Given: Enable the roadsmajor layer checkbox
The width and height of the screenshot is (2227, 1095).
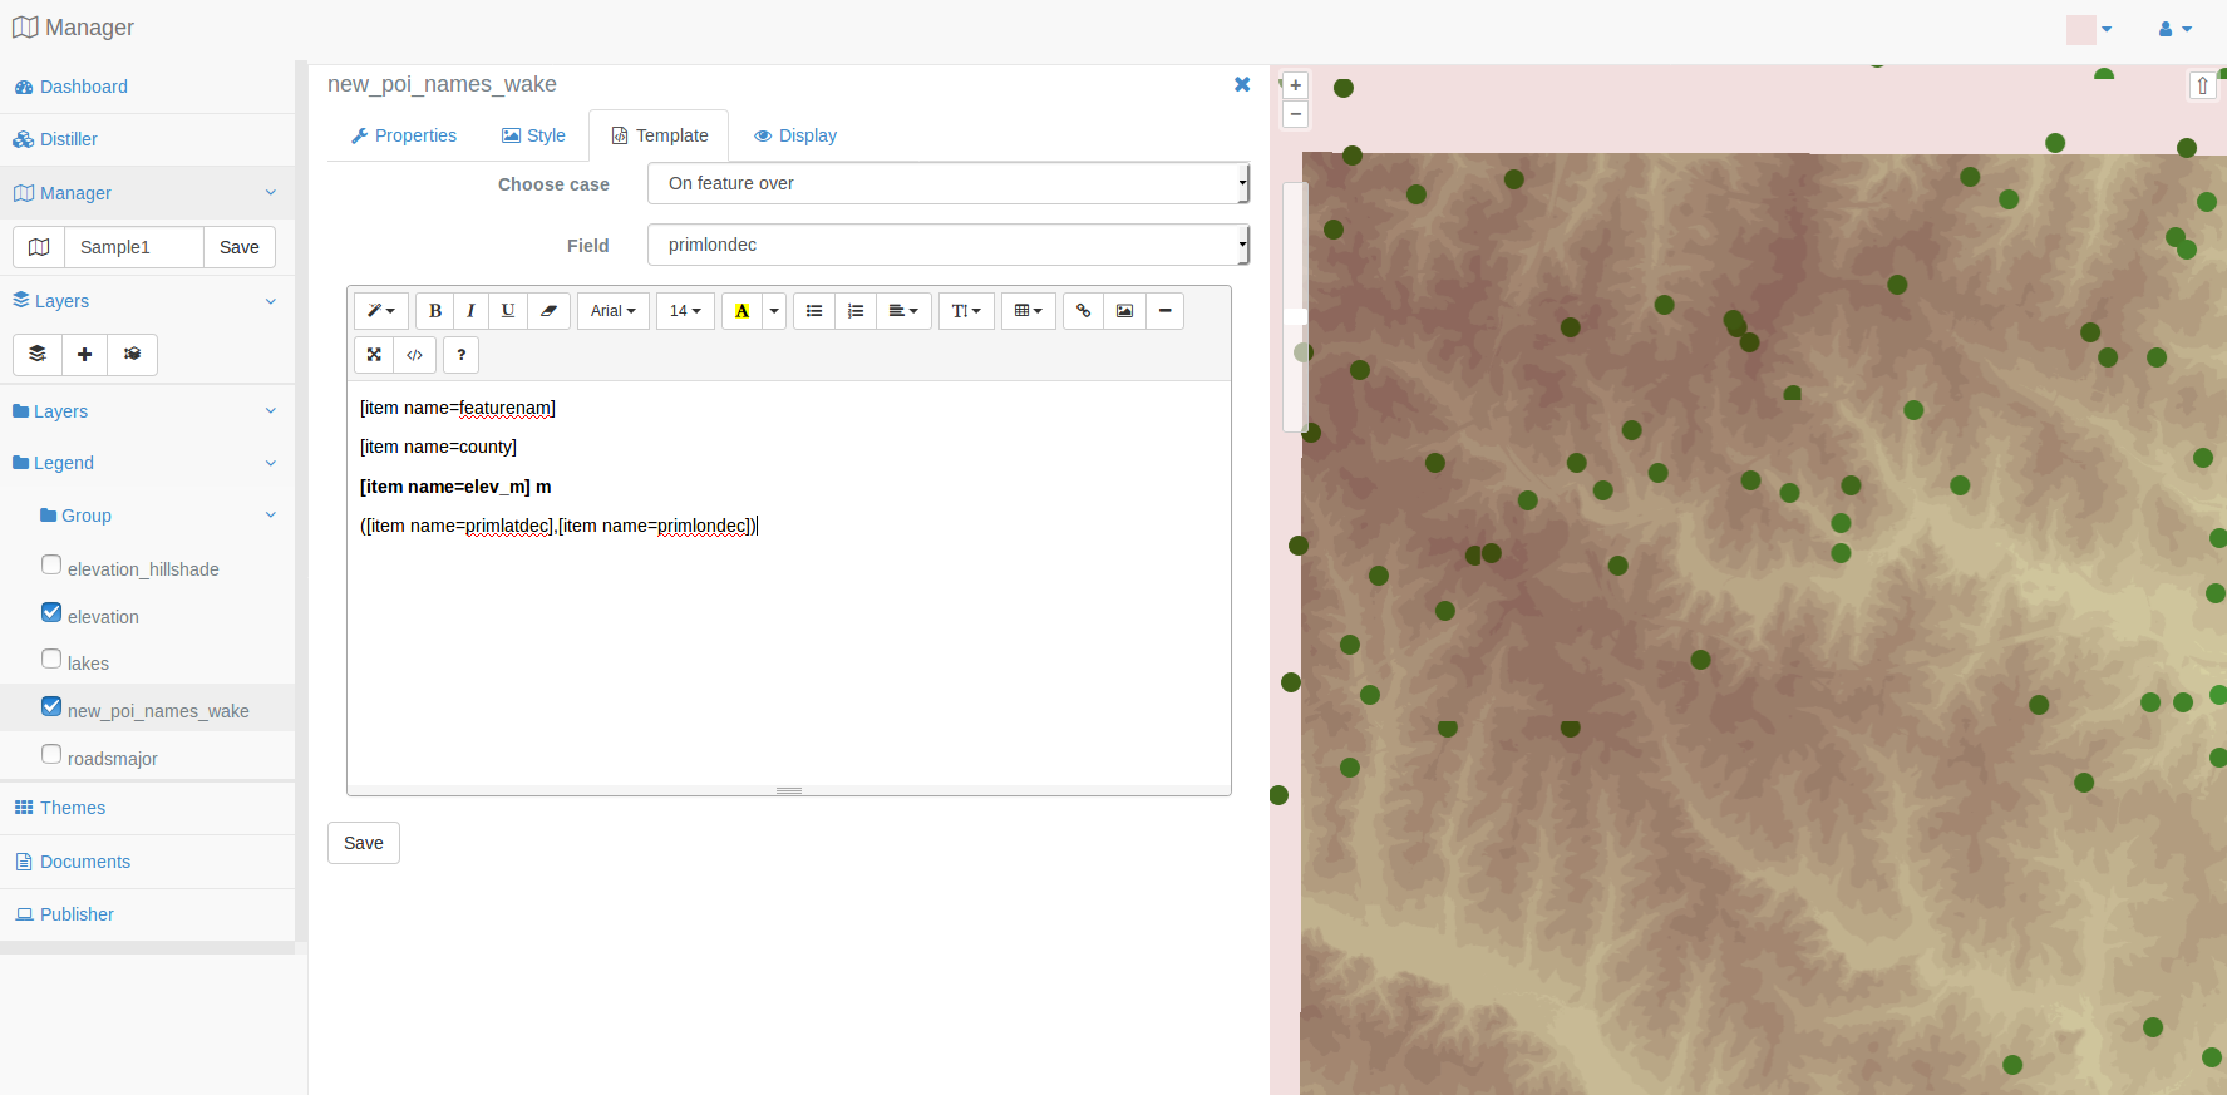Looking at the screenshot, I should (x=51, y=754).
